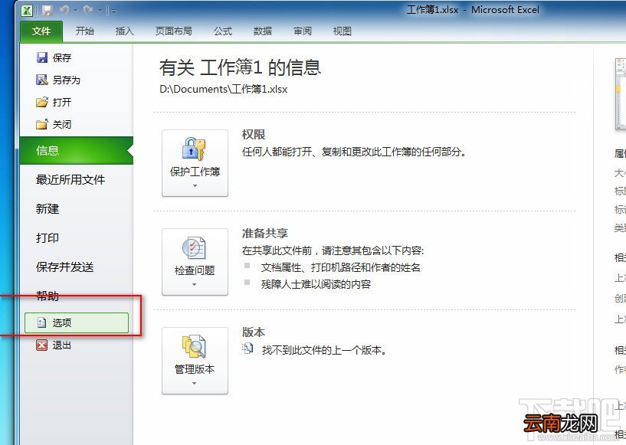Open the 文件 (File) tab

pos(41,31)
